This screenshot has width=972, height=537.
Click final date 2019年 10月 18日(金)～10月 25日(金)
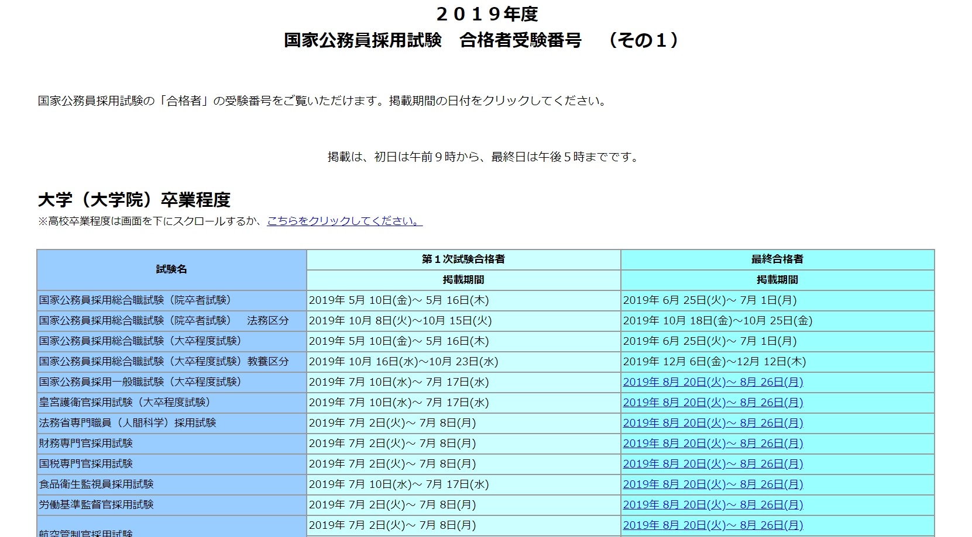[717, 321]
